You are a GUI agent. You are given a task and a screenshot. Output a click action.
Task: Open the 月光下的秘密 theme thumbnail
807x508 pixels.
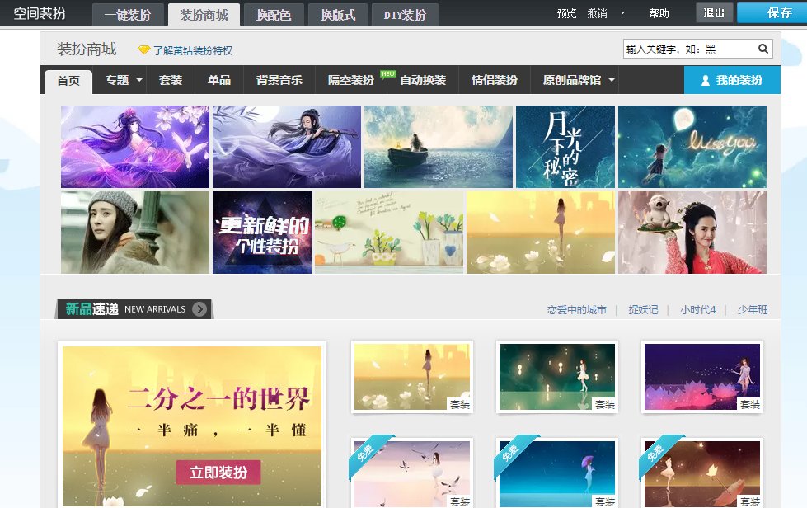pyautogui.click(x=565, y=147)
